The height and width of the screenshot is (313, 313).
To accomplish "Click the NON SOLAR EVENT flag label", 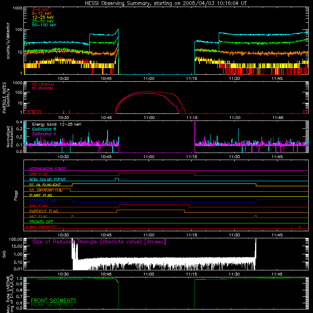I will (x=47, y=180).
